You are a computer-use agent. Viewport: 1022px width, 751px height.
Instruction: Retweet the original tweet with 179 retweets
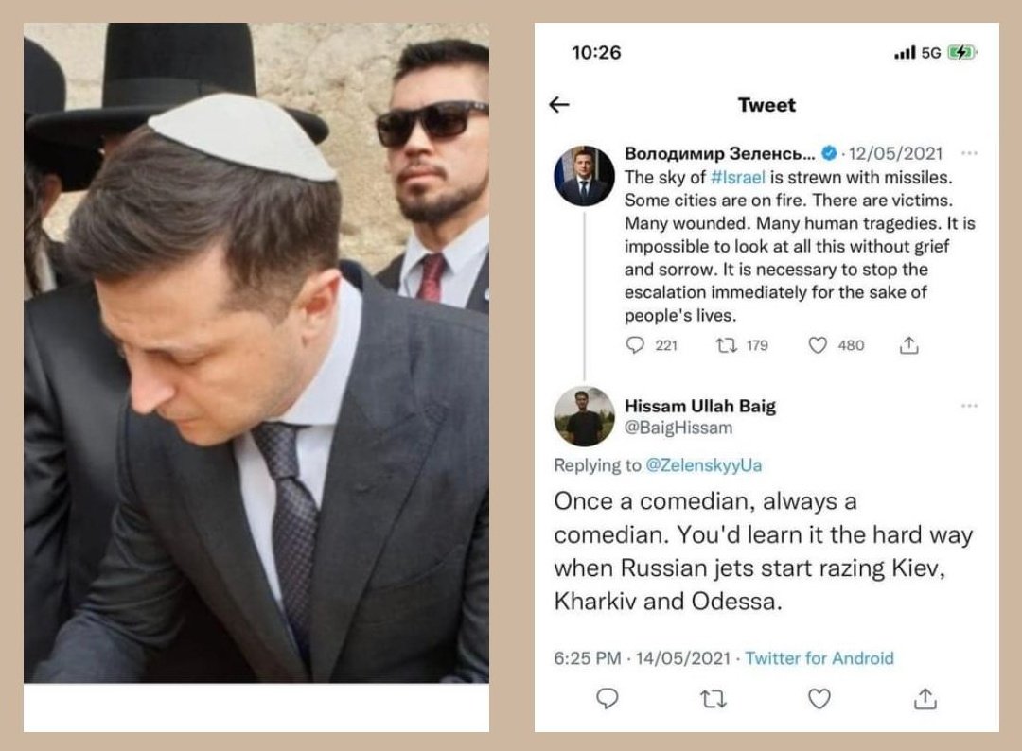726,345
